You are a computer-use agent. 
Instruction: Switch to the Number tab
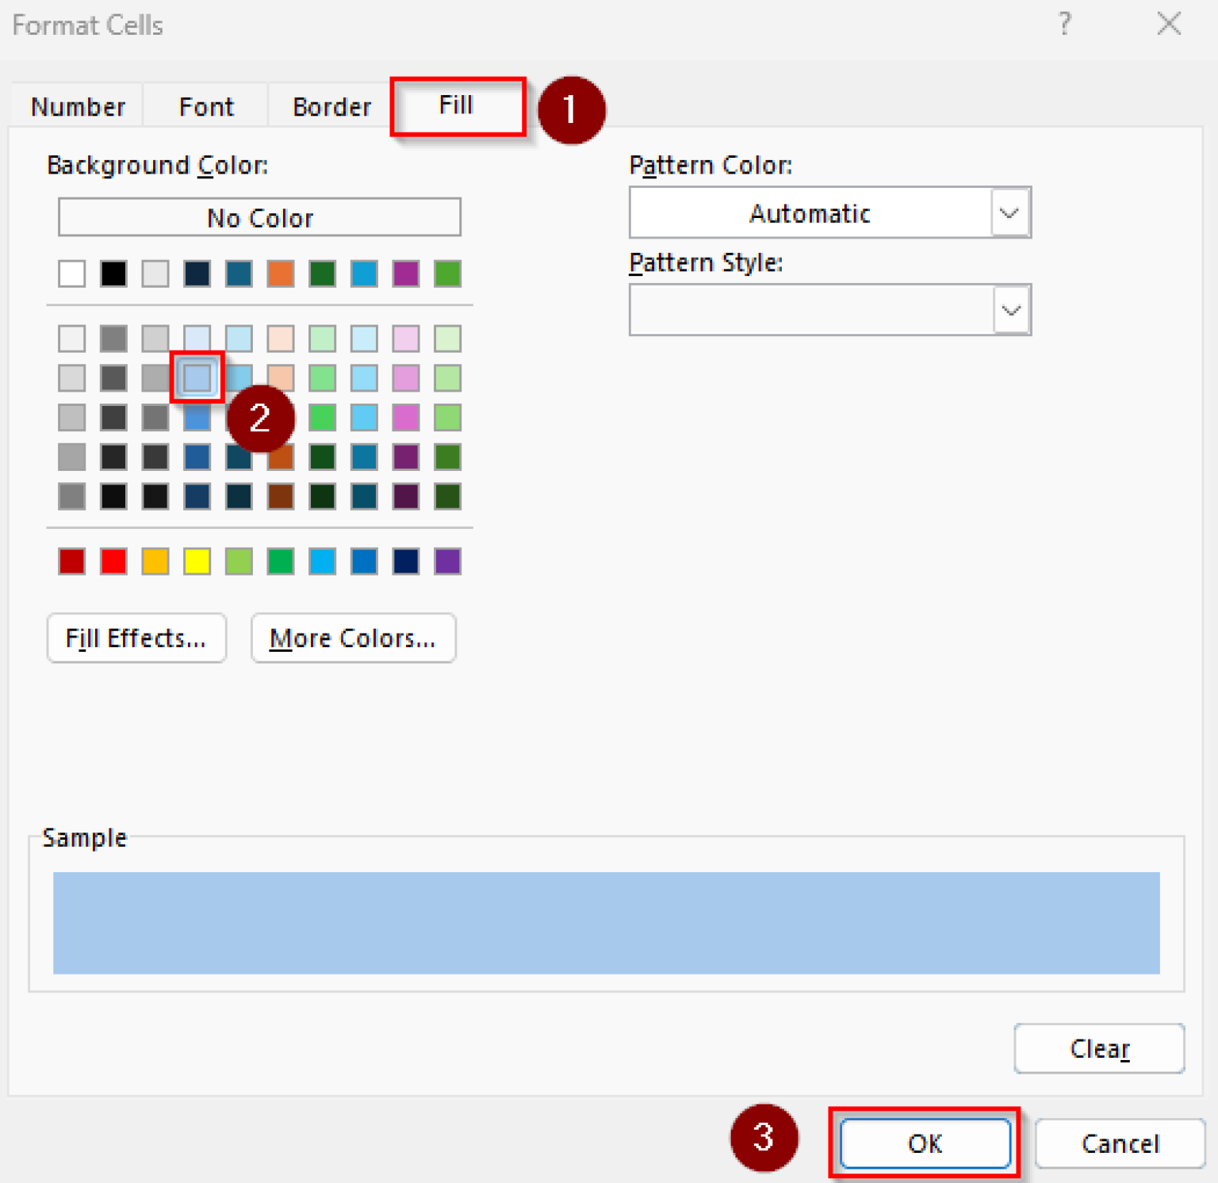(78, 106)
